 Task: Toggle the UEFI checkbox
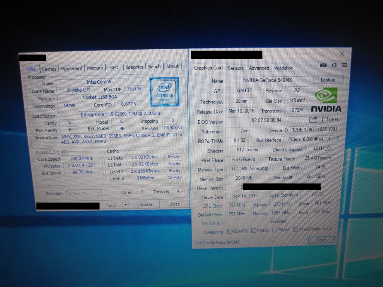pyautogui.click(x=325, y=120)
